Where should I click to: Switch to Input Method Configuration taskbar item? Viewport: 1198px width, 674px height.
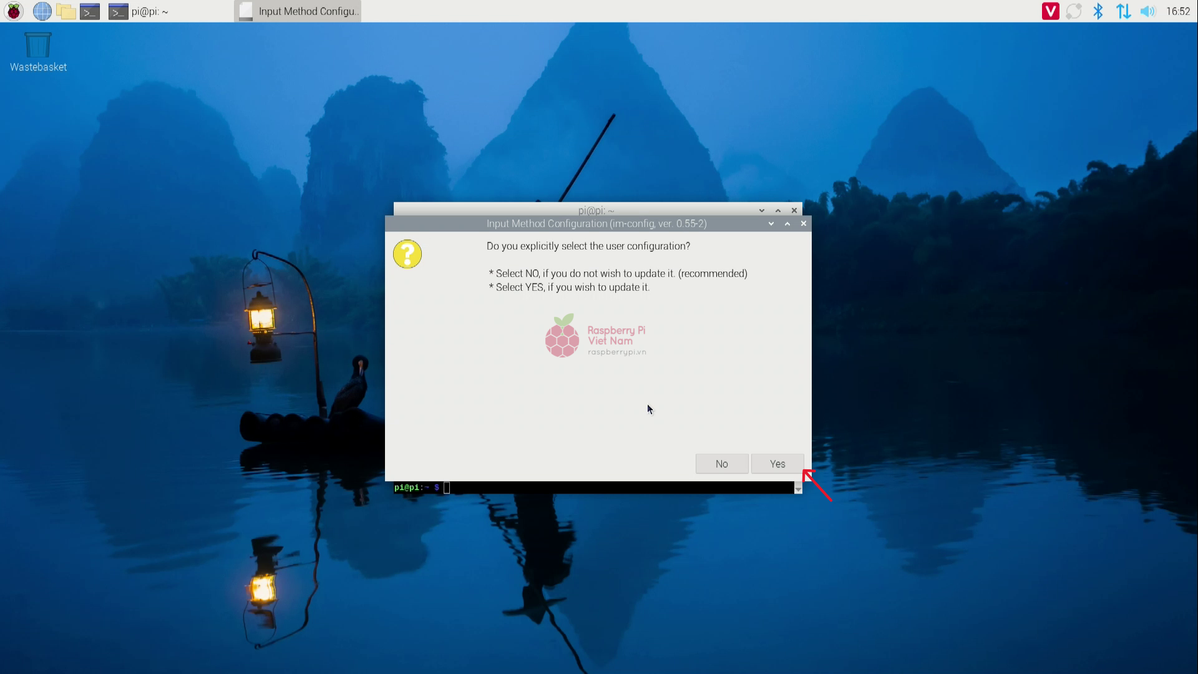(298, 11)
